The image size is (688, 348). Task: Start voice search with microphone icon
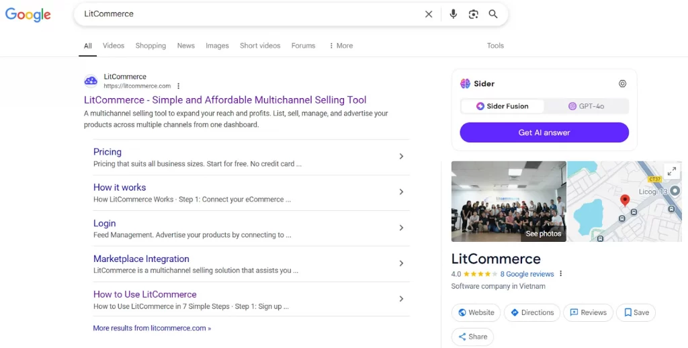454,14
